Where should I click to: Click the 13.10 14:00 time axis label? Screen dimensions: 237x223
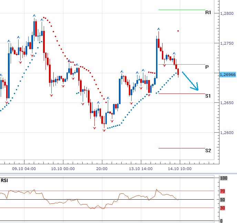(141, 169)
